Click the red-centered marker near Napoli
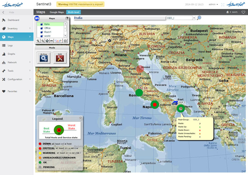 pos(155,104)
